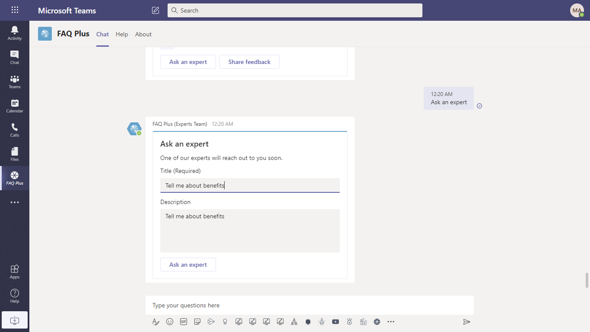Click the chat vertical scrollbar thumb
The width and height of the screenshot is (590, 332).
(587, 280)
